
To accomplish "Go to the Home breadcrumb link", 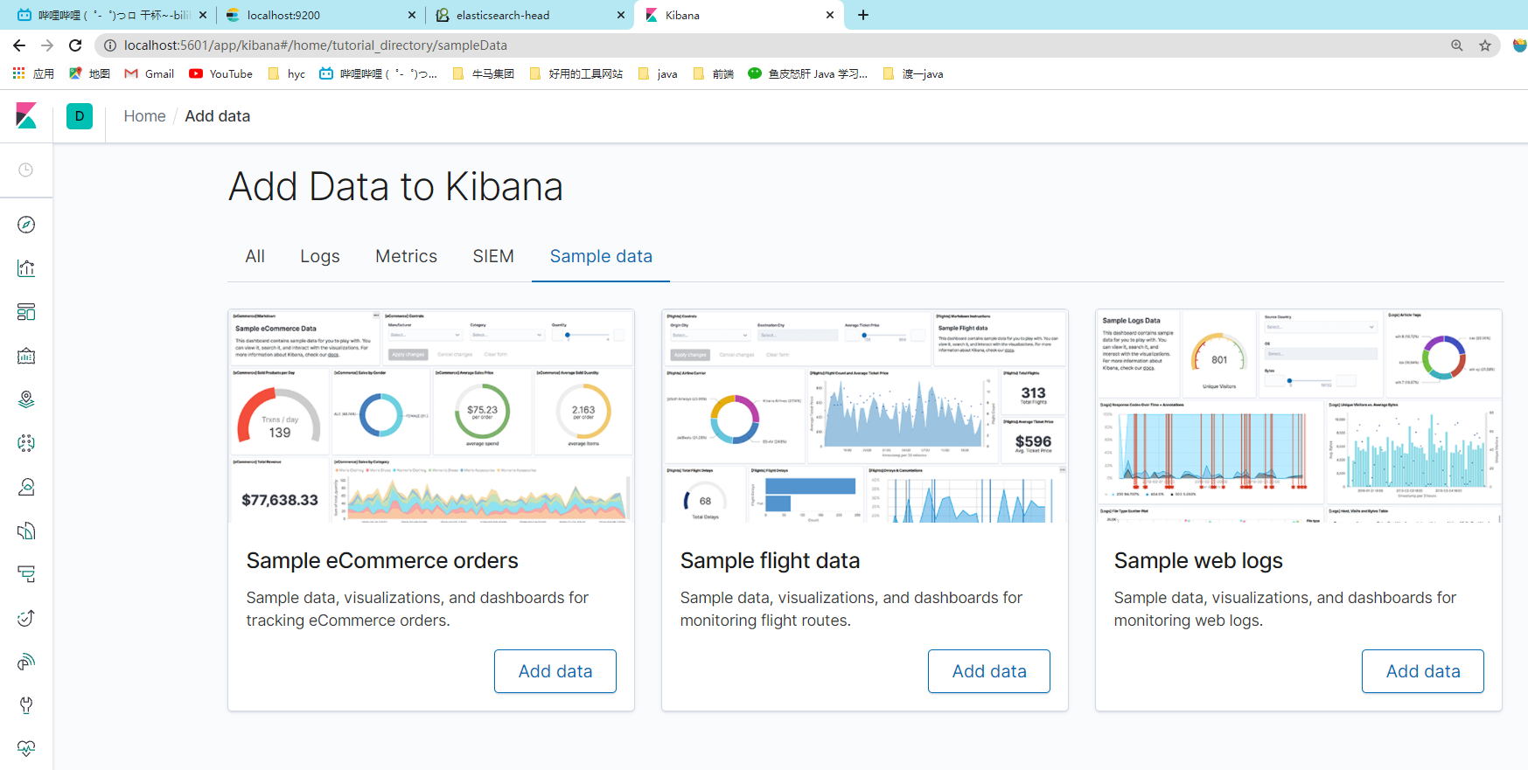I will (144, 116).
